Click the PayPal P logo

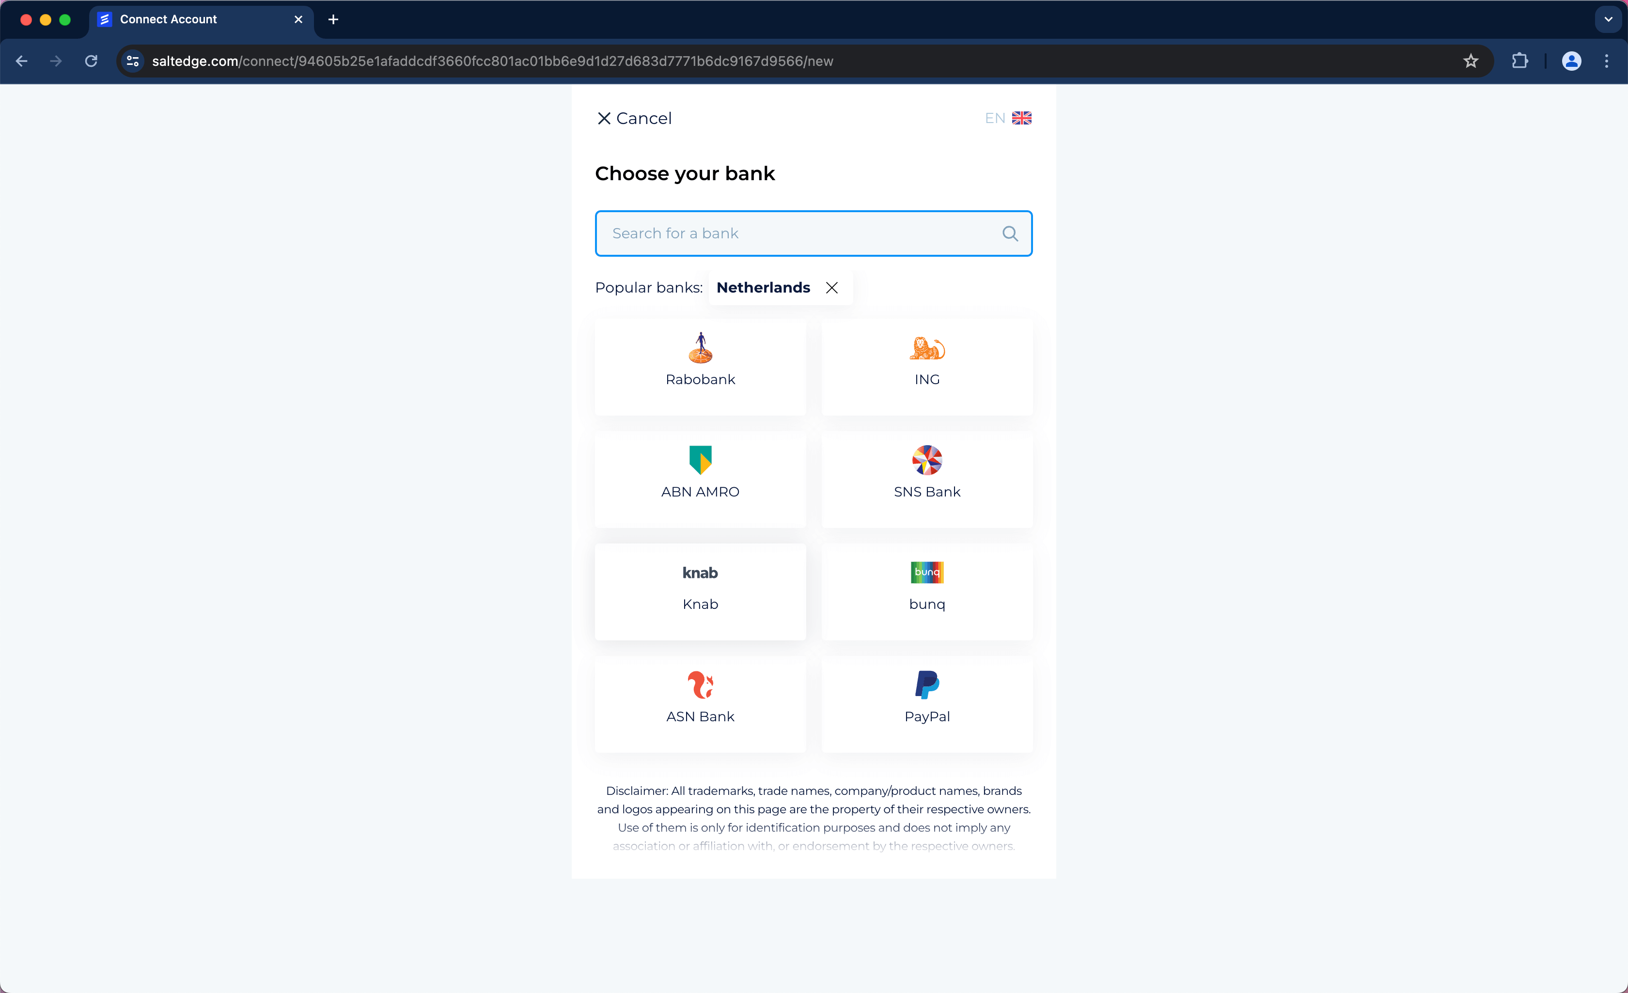point(927,685)
